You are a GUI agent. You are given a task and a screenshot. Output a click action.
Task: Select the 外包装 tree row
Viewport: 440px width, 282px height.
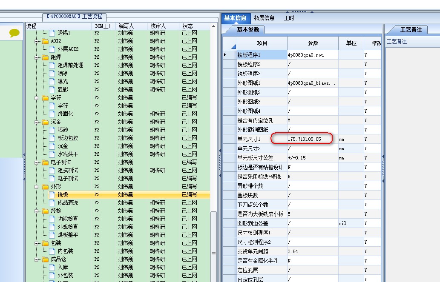pos(118,276)
